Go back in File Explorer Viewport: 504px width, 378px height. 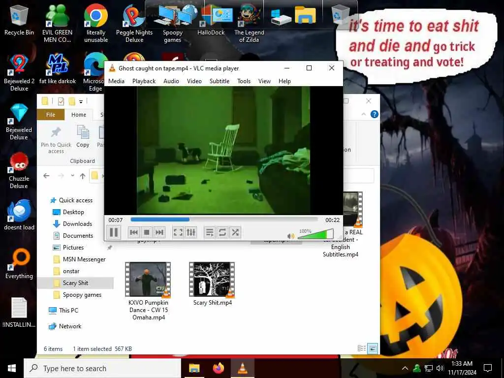[x=46, y=176]
